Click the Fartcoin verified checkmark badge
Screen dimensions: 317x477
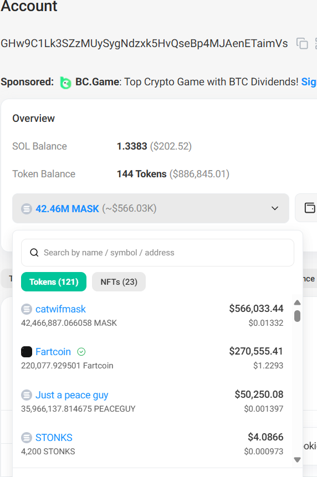(x=81, y=352)
